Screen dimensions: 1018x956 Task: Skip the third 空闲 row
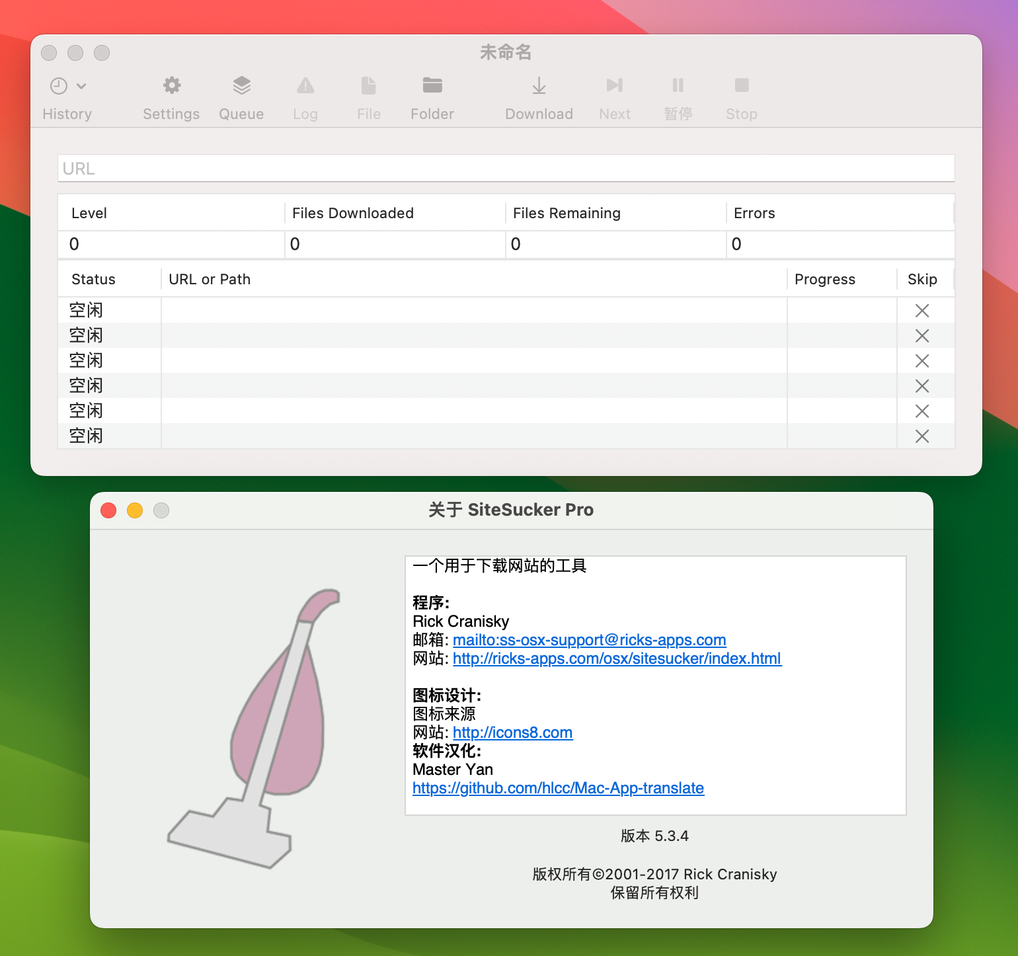click(922, 361)
